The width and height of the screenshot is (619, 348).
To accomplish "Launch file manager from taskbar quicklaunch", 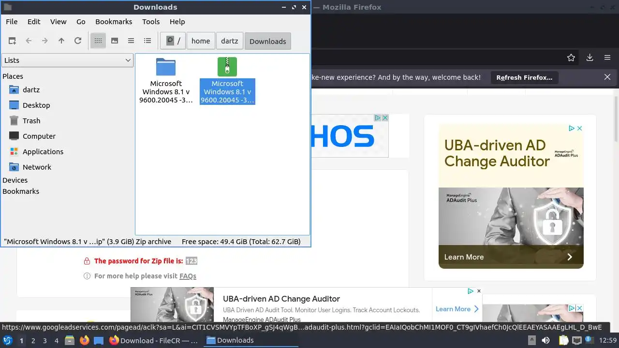I will 70,340.
